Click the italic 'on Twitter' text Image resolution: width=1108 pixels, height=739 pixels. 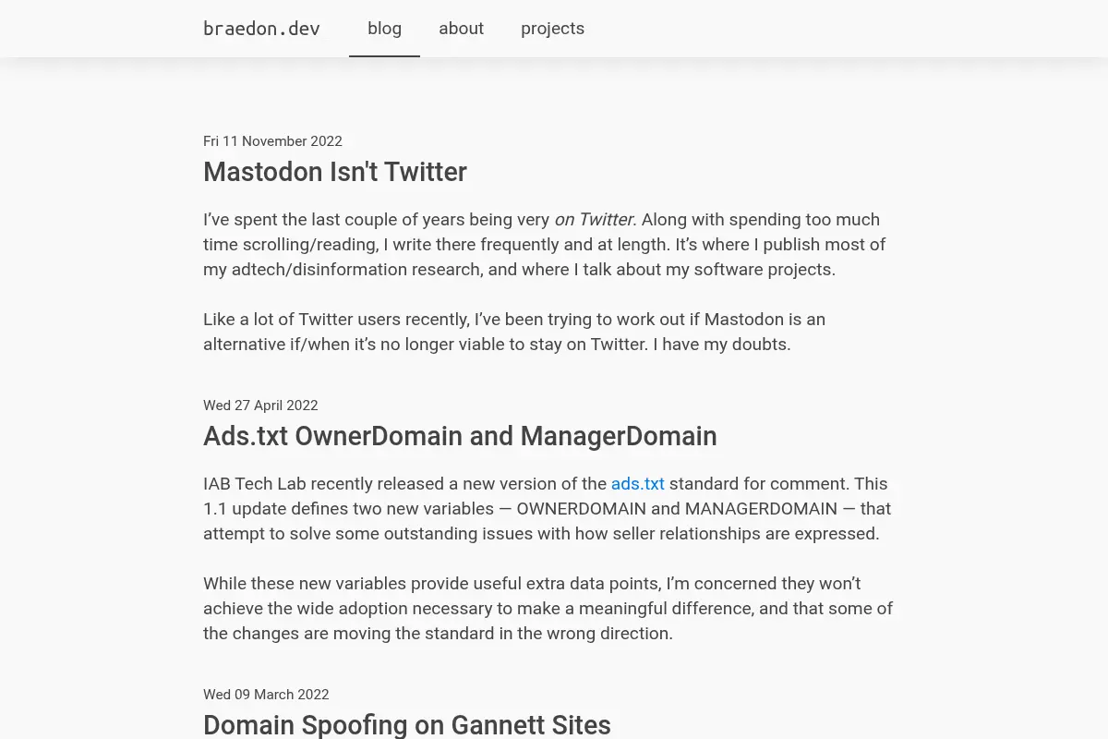coord(595,220)
